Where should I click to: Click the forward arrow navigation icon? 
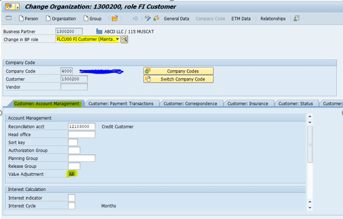(135, 18)
